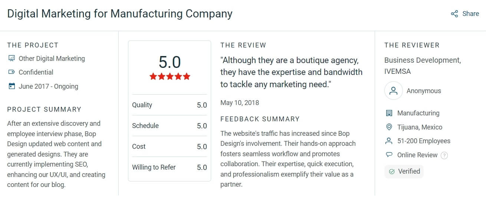Click the red five-star rating

point(170,76)
